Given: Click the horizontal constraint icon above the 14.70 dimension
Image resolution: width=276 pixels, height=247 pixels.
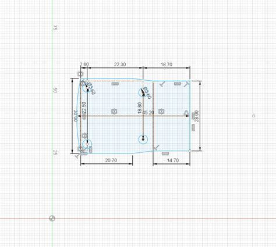Looking at the screenshot, I should click(x=165, y=153).
